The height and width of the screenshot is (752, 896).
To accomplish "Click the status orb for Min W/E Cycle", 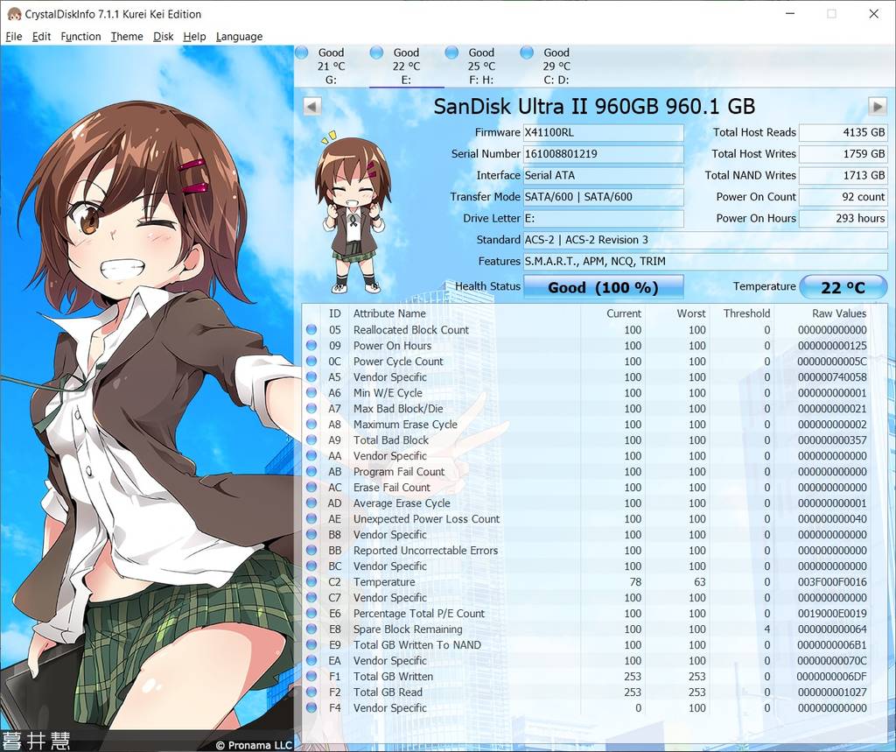I will coord(311,393).
